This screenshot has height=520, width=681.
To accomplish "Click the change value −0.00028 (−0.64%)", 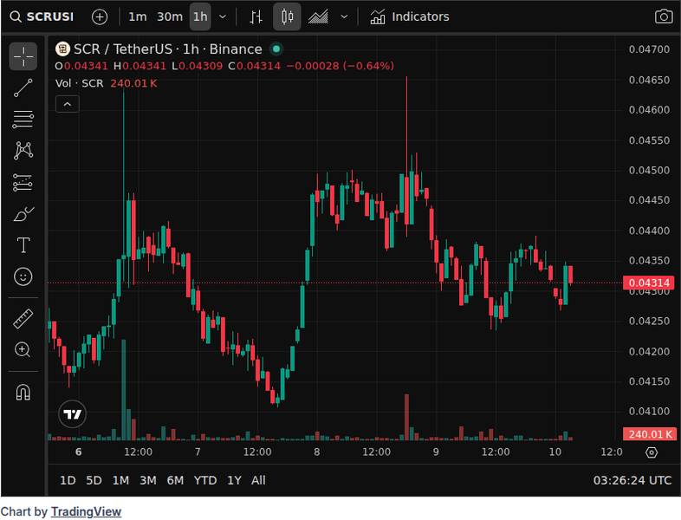I will click(x=340, y=66).
